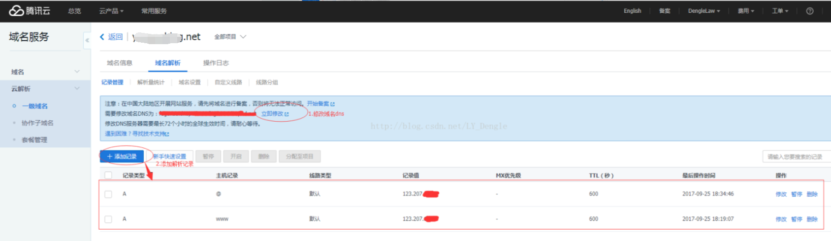Image resolution: width=831 pixels, height=241 pixels.
Task: Click the 暂停 button in the toolbar
Action: tap(208, 157)
